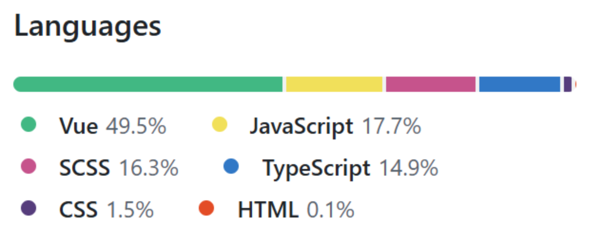Viewport: 602px width, 237px height.
Task: Click the green Vue bar segment
Action: (148, 84)
